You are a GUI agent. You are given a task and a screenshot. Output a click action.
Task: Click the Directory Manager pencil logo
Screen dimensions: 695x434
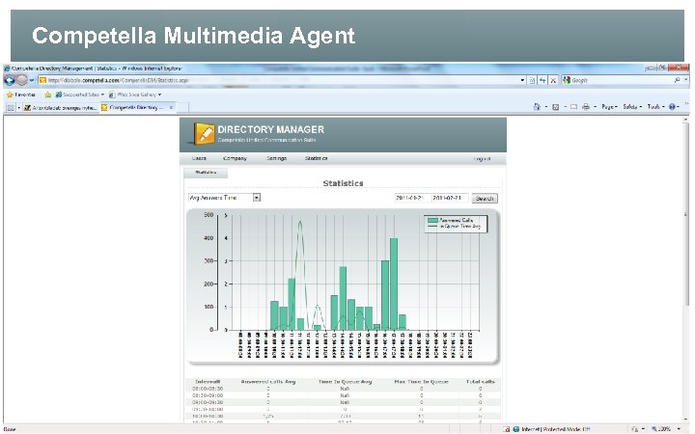click(x=204, y=133)
